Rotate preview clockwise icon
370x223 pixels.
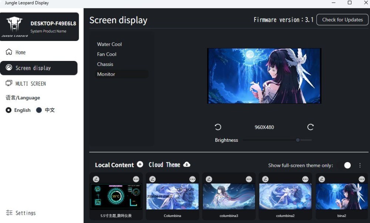pos(310,127)
